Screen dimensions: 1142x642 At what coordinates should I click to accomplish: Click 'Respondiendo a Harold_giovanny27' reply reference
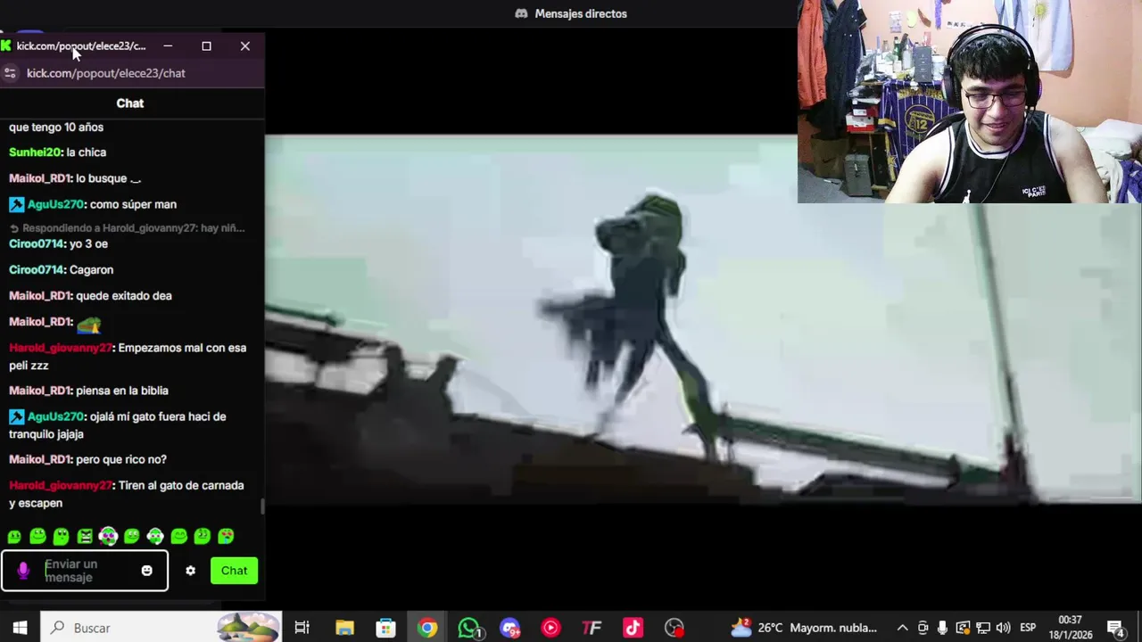coord(127,228)
